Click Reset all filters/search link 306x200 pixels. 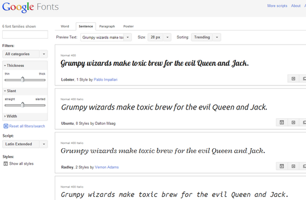pos(27,126)
